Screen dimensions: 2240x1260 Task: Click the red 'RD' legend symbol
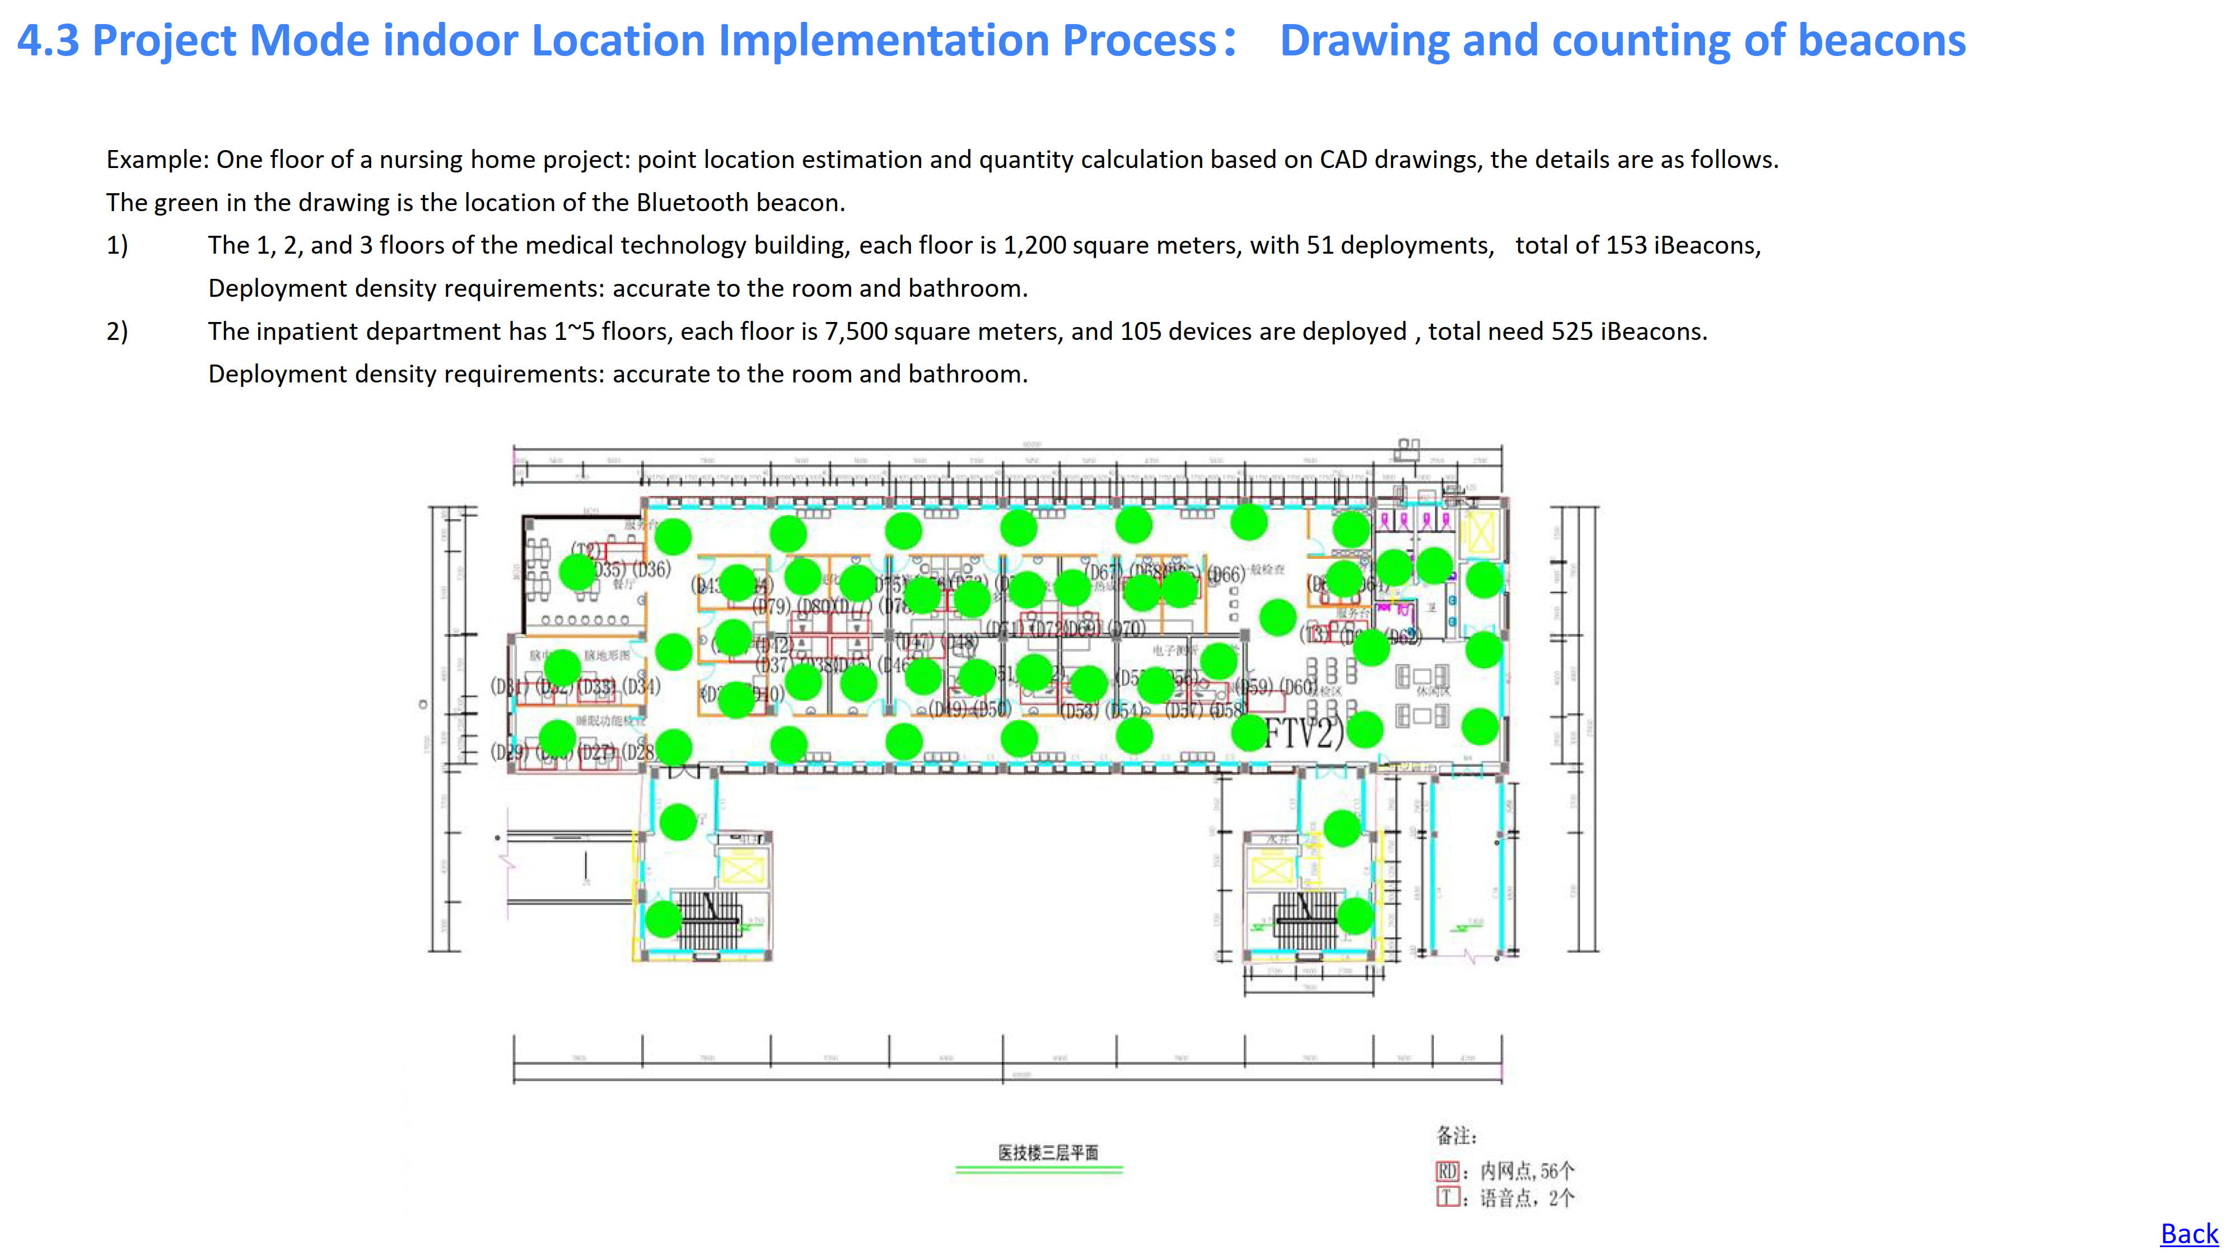[x=1447, y=1170]
